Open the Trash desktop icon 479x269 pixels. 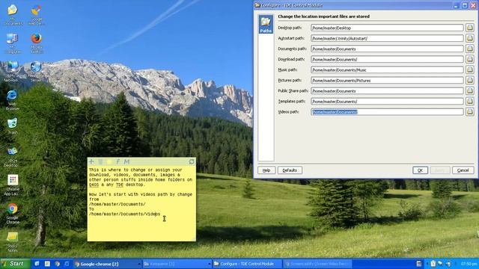13,126
